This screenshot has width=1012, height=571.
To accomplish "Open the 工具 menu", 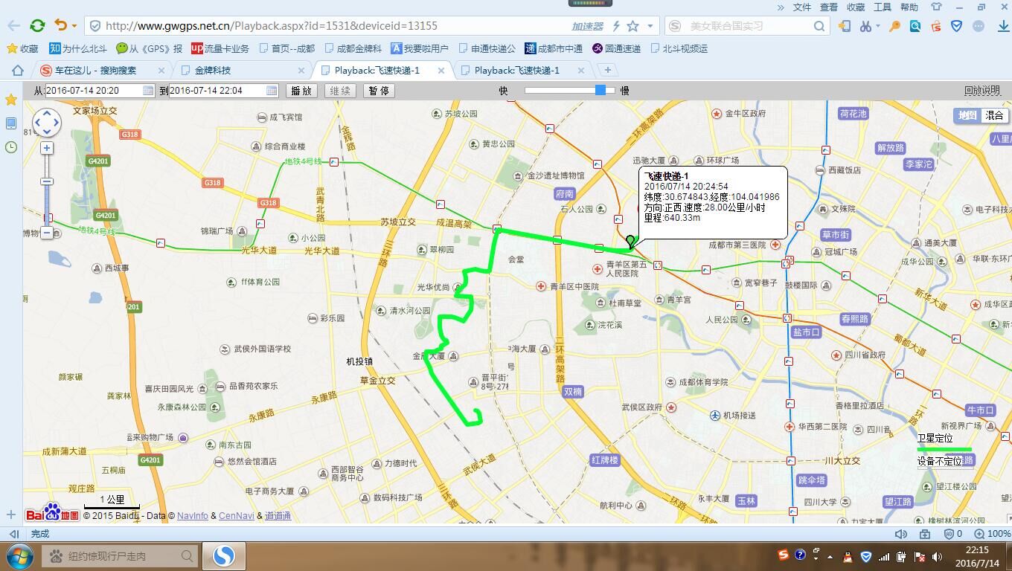I will tap(882, 7).
